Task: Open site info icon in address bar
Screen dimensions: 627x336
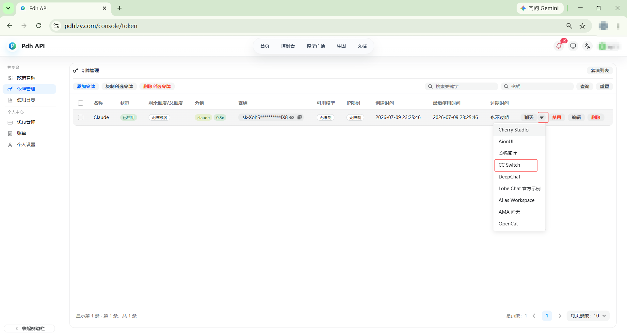Action: tap(56, 26)
